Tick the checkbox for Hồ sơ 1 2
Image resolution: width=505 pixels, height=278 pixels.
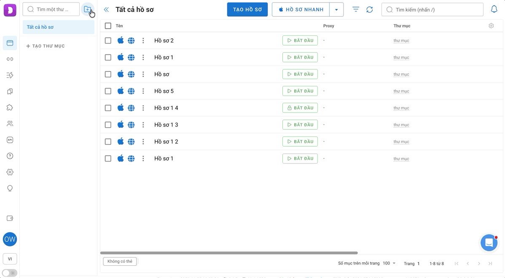pos(108,142)
